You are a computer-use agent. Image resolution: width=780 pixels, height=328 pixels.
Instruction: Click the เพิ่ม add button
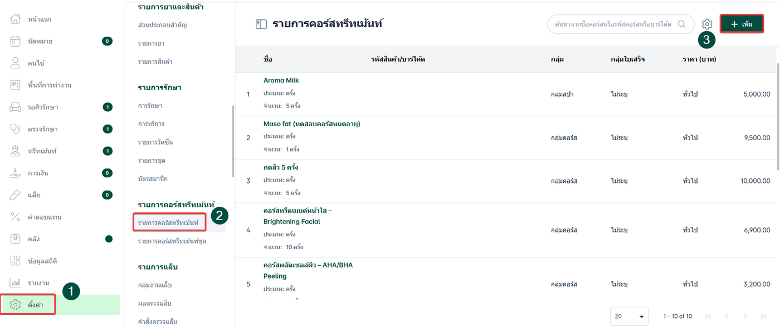tap(742, 24)
